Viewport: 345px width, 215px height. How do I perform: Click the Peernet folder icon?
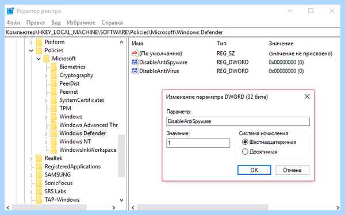coord(53,92)
